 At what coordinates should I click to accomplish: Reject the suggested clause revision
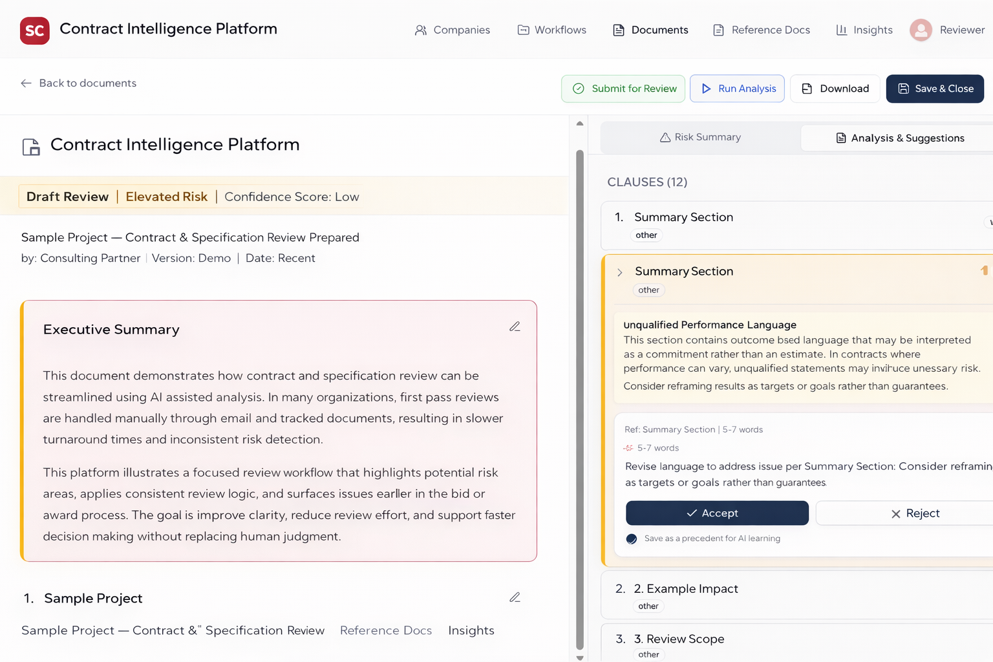click(917, 513)
